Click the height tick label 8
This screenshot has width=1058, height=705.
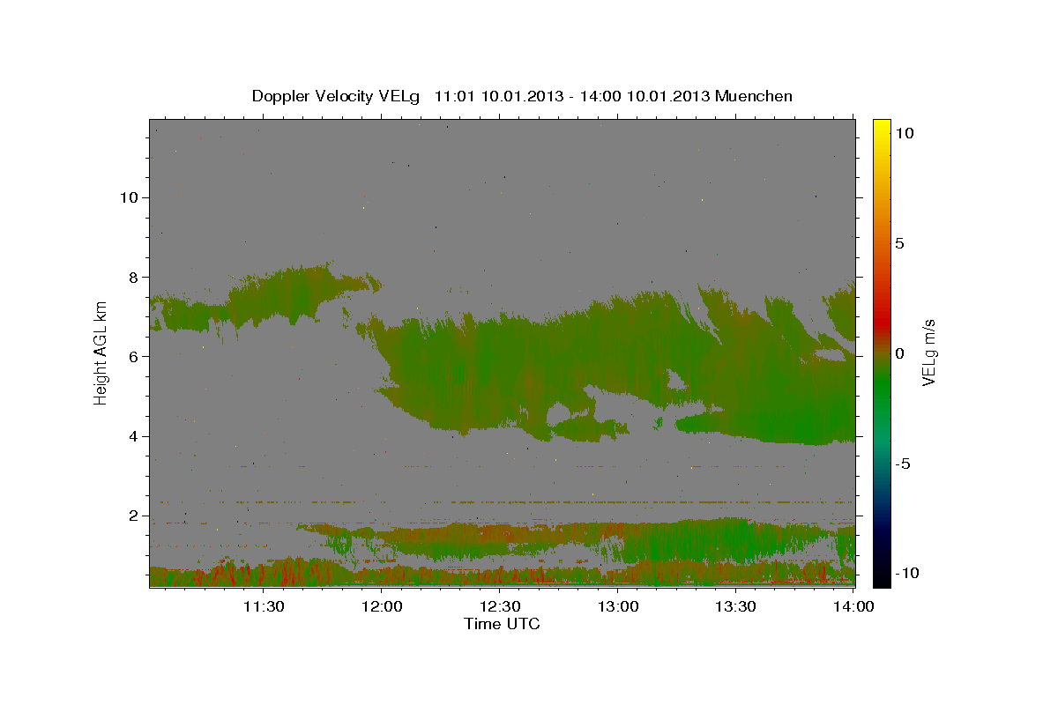(132, 277)
